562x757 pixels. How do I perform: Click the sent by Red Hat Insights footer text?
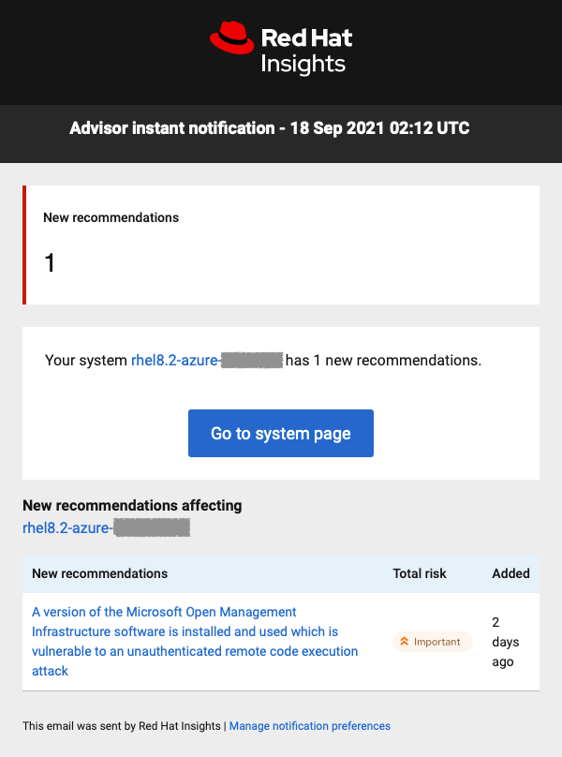(x=122, y=726)
